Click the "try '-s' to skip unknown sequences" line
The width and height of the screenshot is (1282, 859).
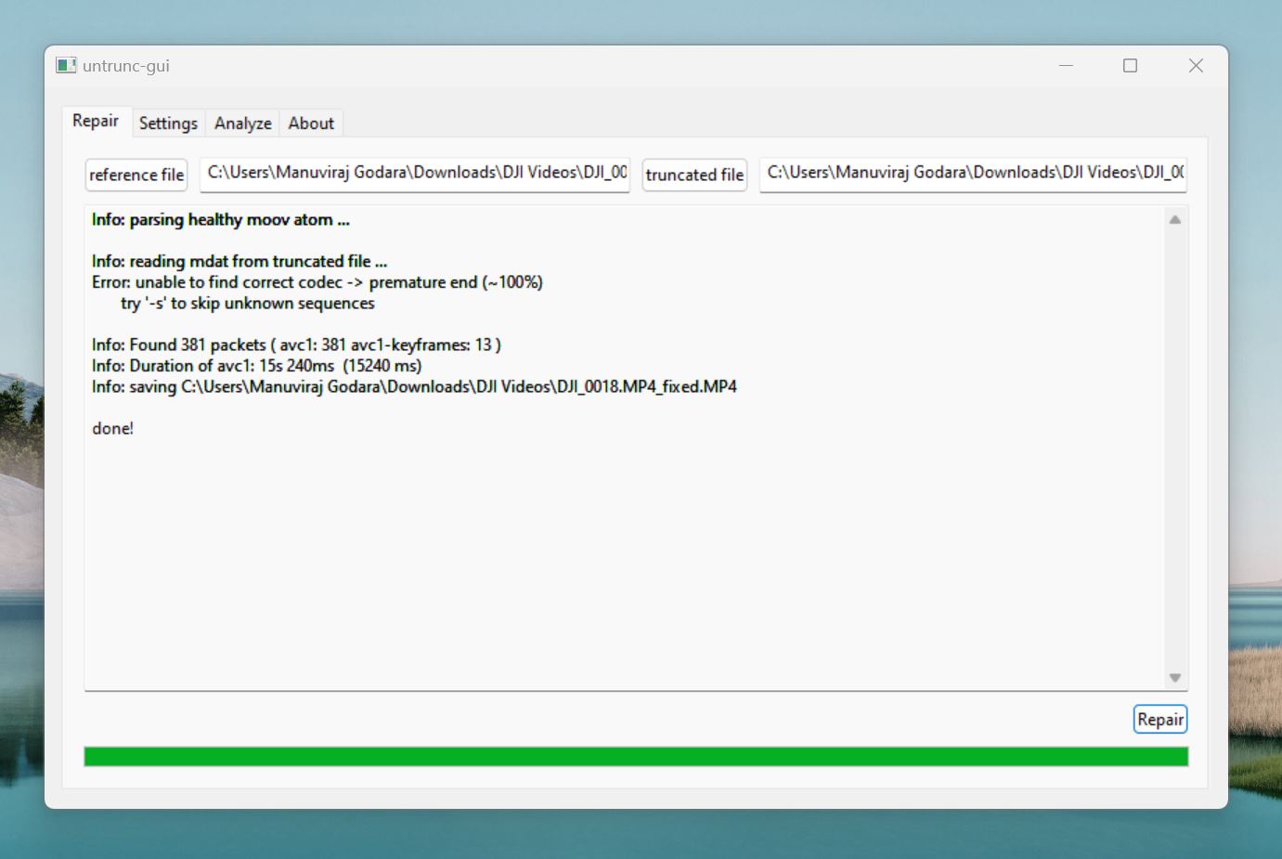click(x=248, y=304)
